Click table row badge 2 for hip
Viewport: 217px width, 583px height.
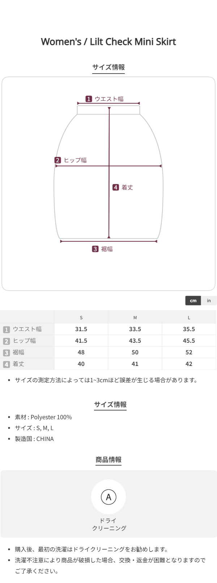[x=6, y=341]
